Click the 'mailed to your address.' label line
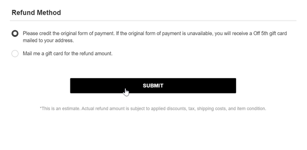 click(x=48, y=41)
